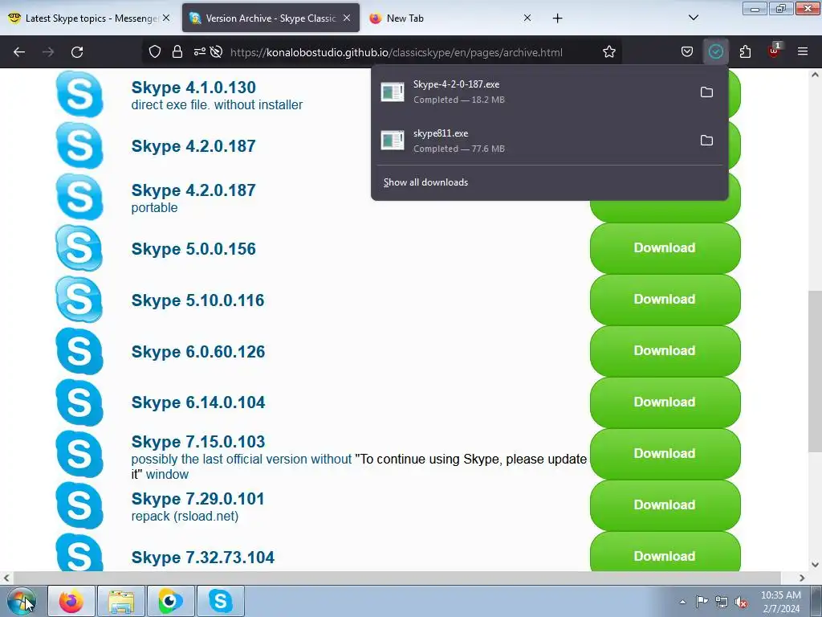Download Skype 5.10.0.116
This screenshot has width=822, height=617.
coord(665,299)
